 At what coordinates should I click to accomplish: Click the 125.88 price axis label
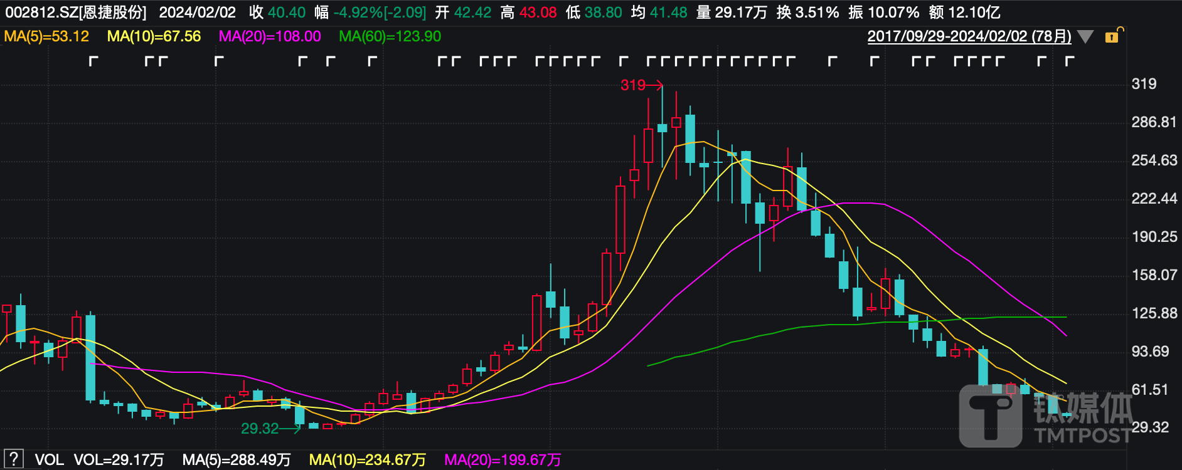pos(1154,313)
